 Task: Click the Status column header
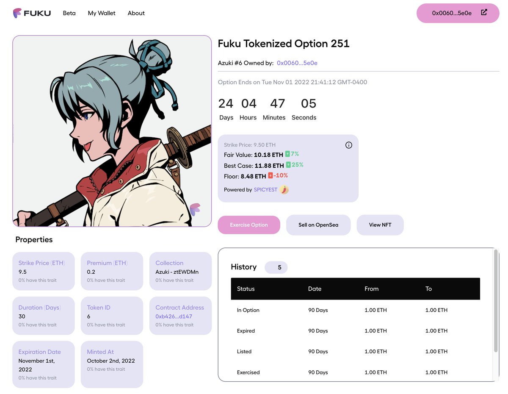click(x=246, y=289)
